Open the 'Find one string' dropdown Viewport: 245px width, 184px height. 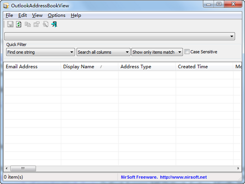point(72,52)
